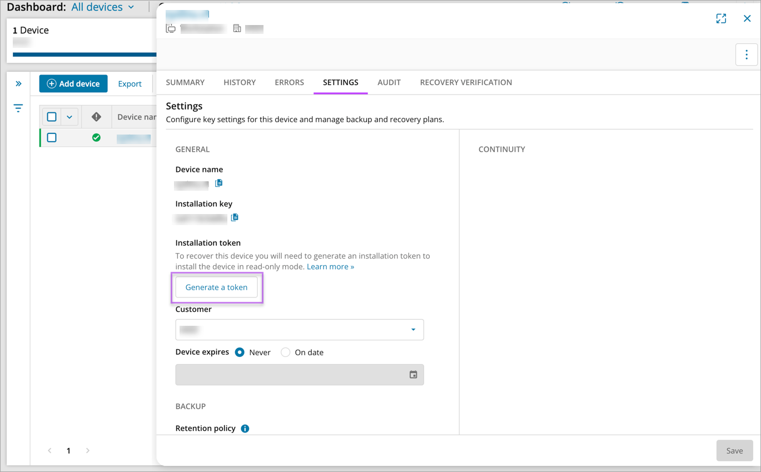Click the Generate a token button
The height and width of the screenshot is (472, 761).
point(216,287)
